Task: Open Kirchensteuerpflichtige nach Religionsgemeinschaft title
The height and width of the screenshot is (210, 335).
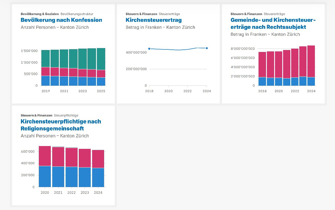Action: (61, 125)
